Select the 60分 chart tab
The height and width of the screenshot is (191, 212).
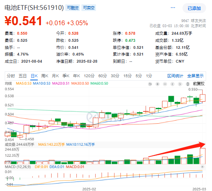pyautogui.click(x=103, y=76)
